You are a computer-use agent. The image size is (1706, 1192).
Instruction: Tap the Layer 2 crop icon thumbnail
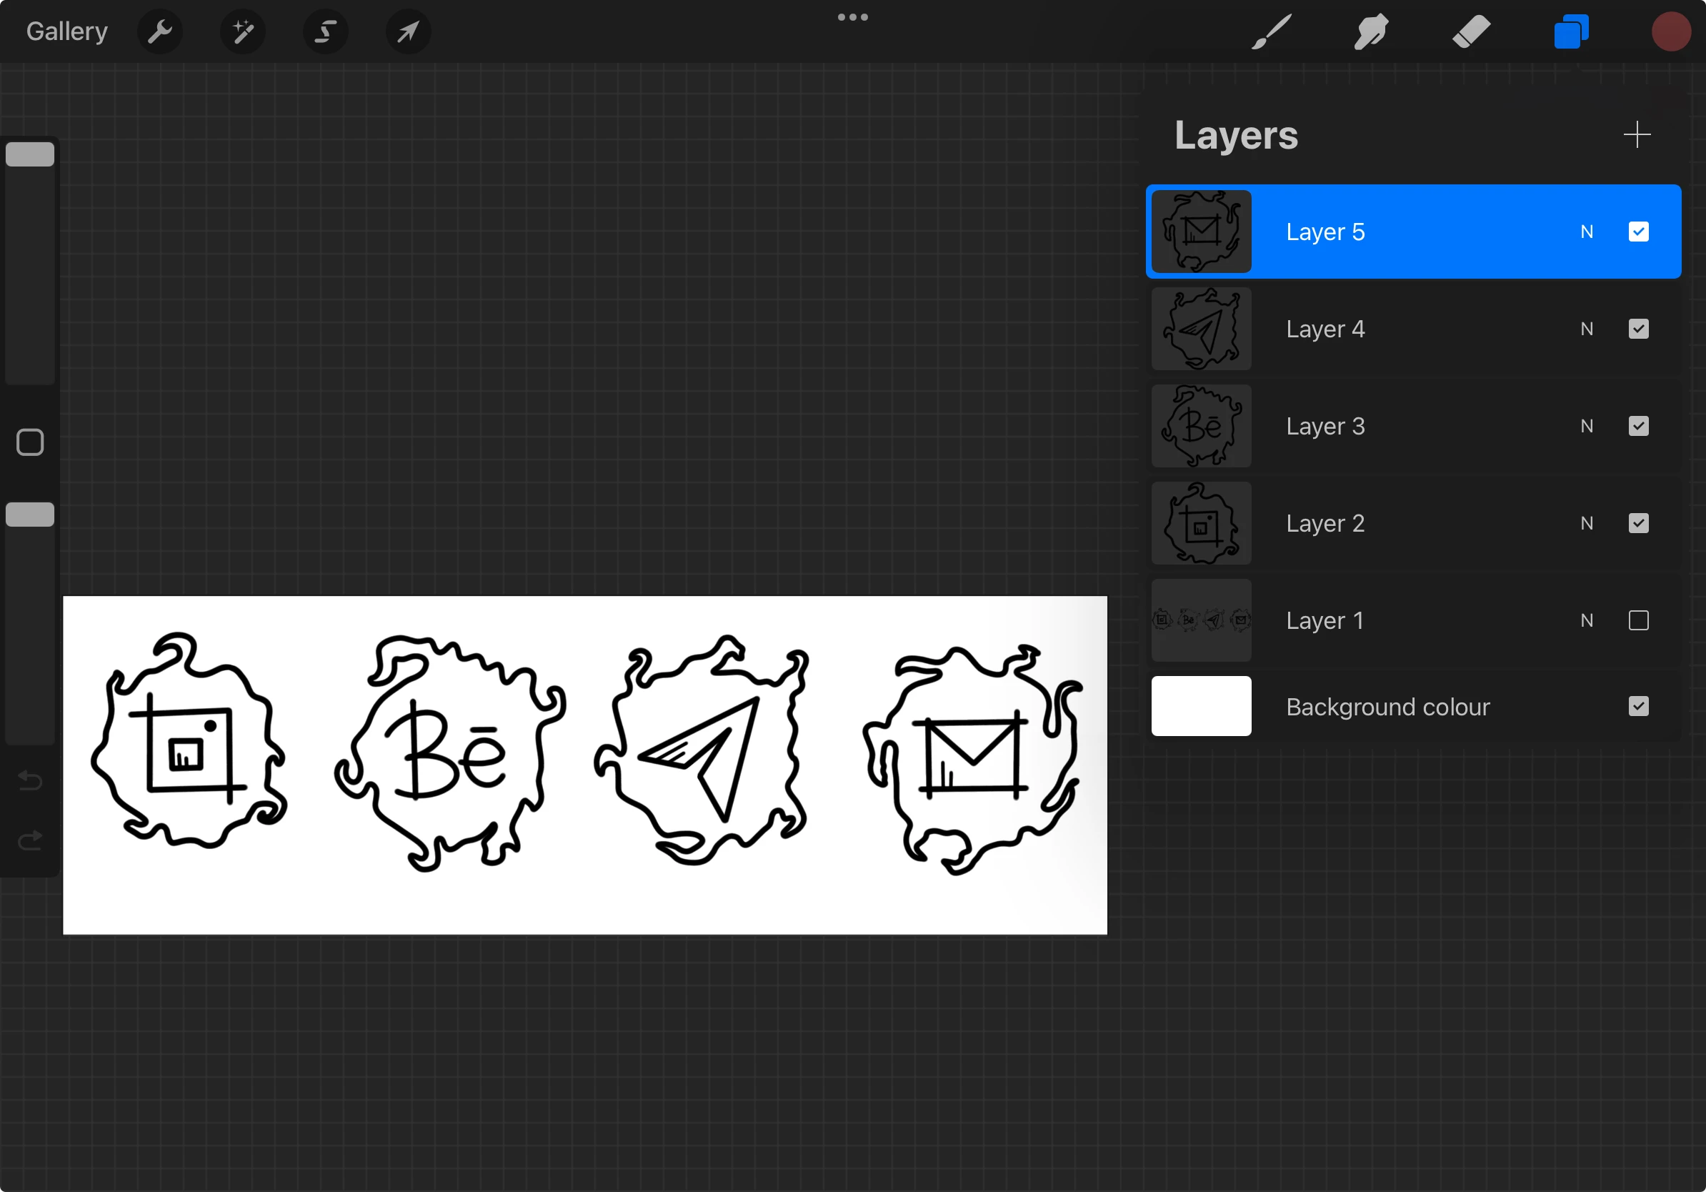1202,523
